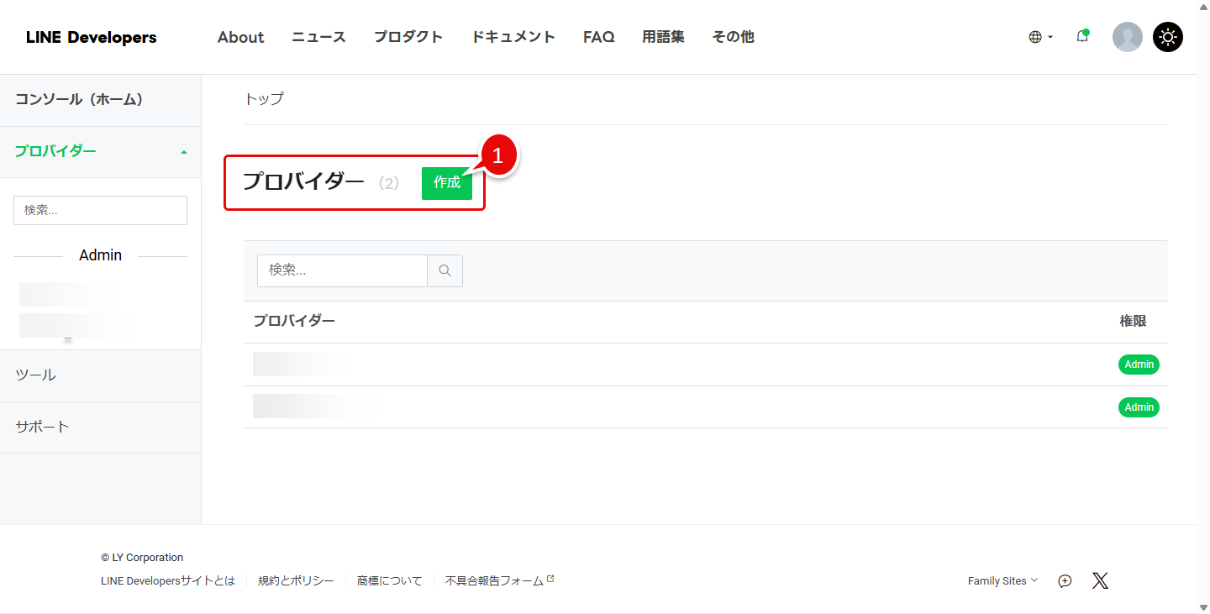Open the LINE add-friend icon in the footer

[x=1065, y=580]
